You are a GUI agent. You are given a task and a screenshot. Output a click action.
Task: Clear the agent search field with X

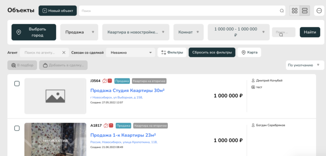(x=64, y=53)
